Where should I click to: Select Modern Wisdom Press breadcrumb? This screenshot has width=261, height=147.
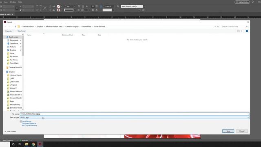[x=54, y=27]
